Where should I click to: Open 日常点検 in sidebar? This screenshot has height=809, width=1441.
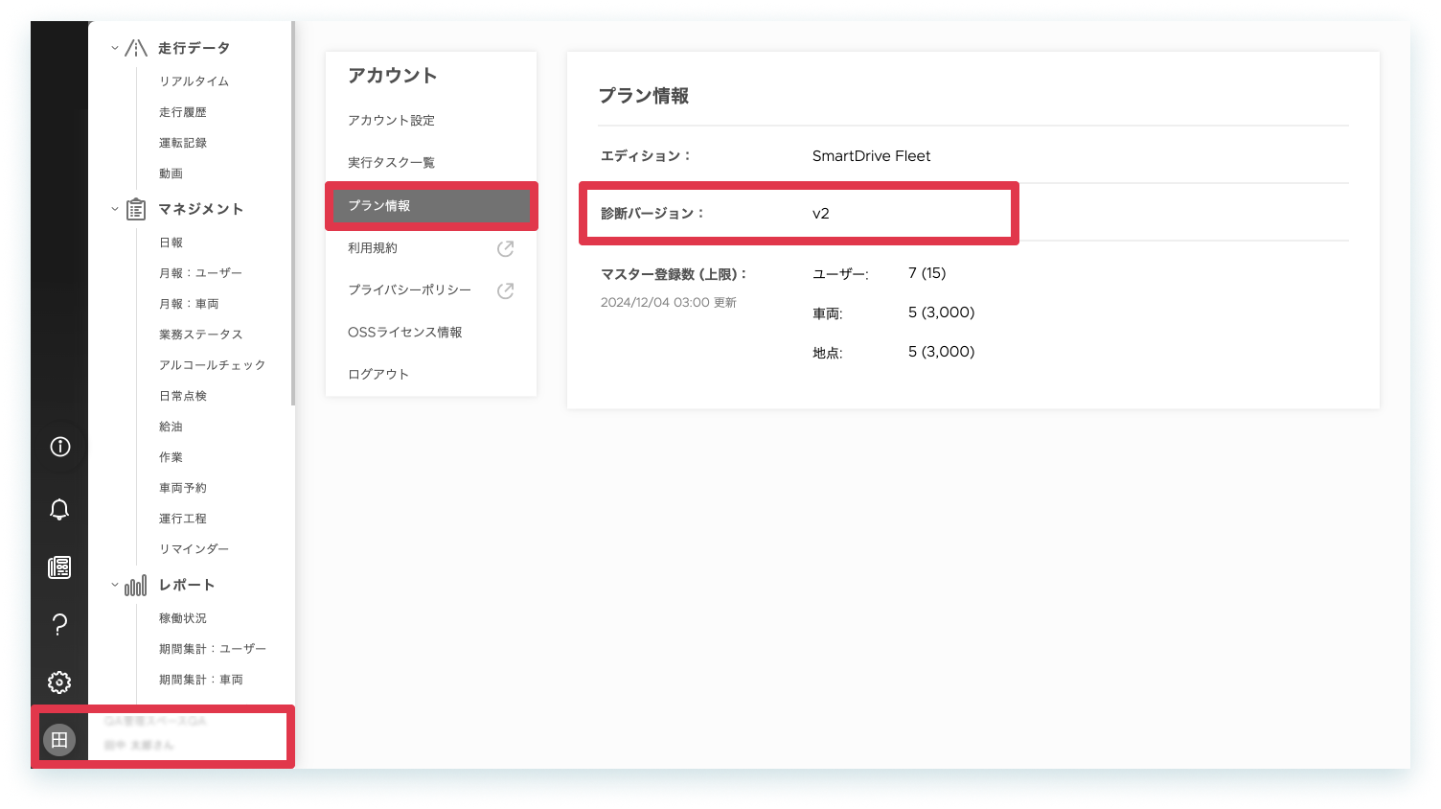click(183, 396)
